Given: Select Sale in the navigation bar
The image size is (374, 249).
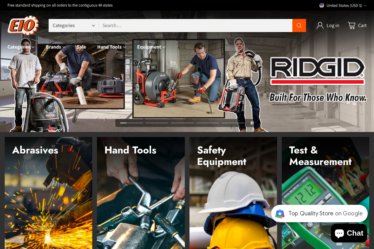Looking at the screenshot, I should coord(81,47).
